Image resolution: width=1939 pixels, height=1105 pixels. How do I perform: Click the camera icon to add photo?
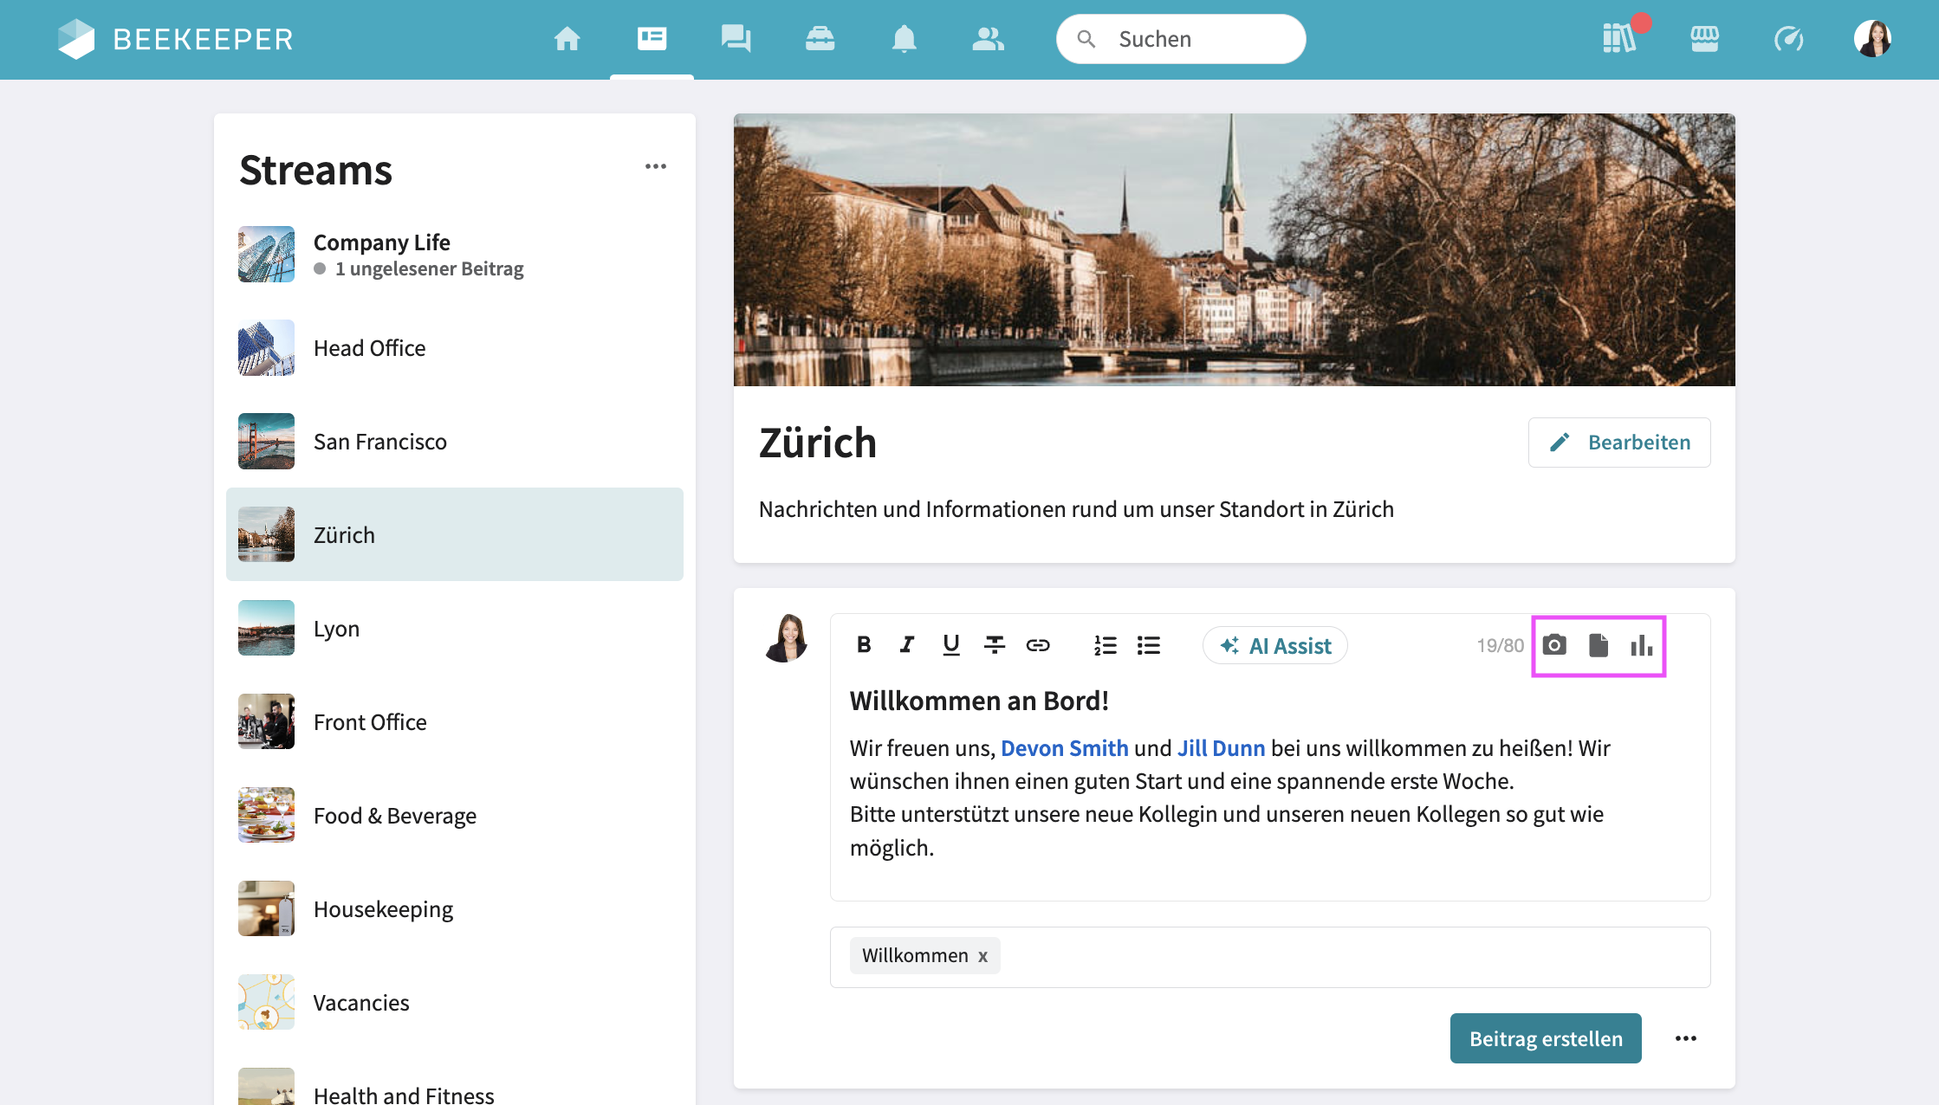click(1554, 645)
